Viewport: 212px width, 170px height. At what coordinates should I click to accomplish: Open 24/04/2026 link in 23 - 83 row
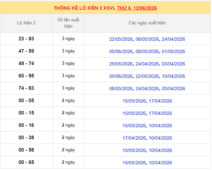coord(174,39)
